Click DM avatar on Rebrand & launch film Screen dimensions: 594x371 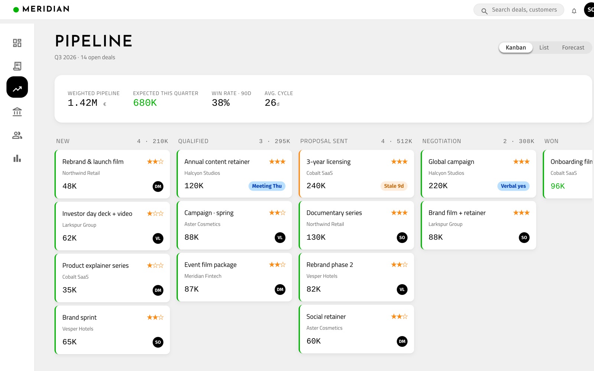coord(158,186)
